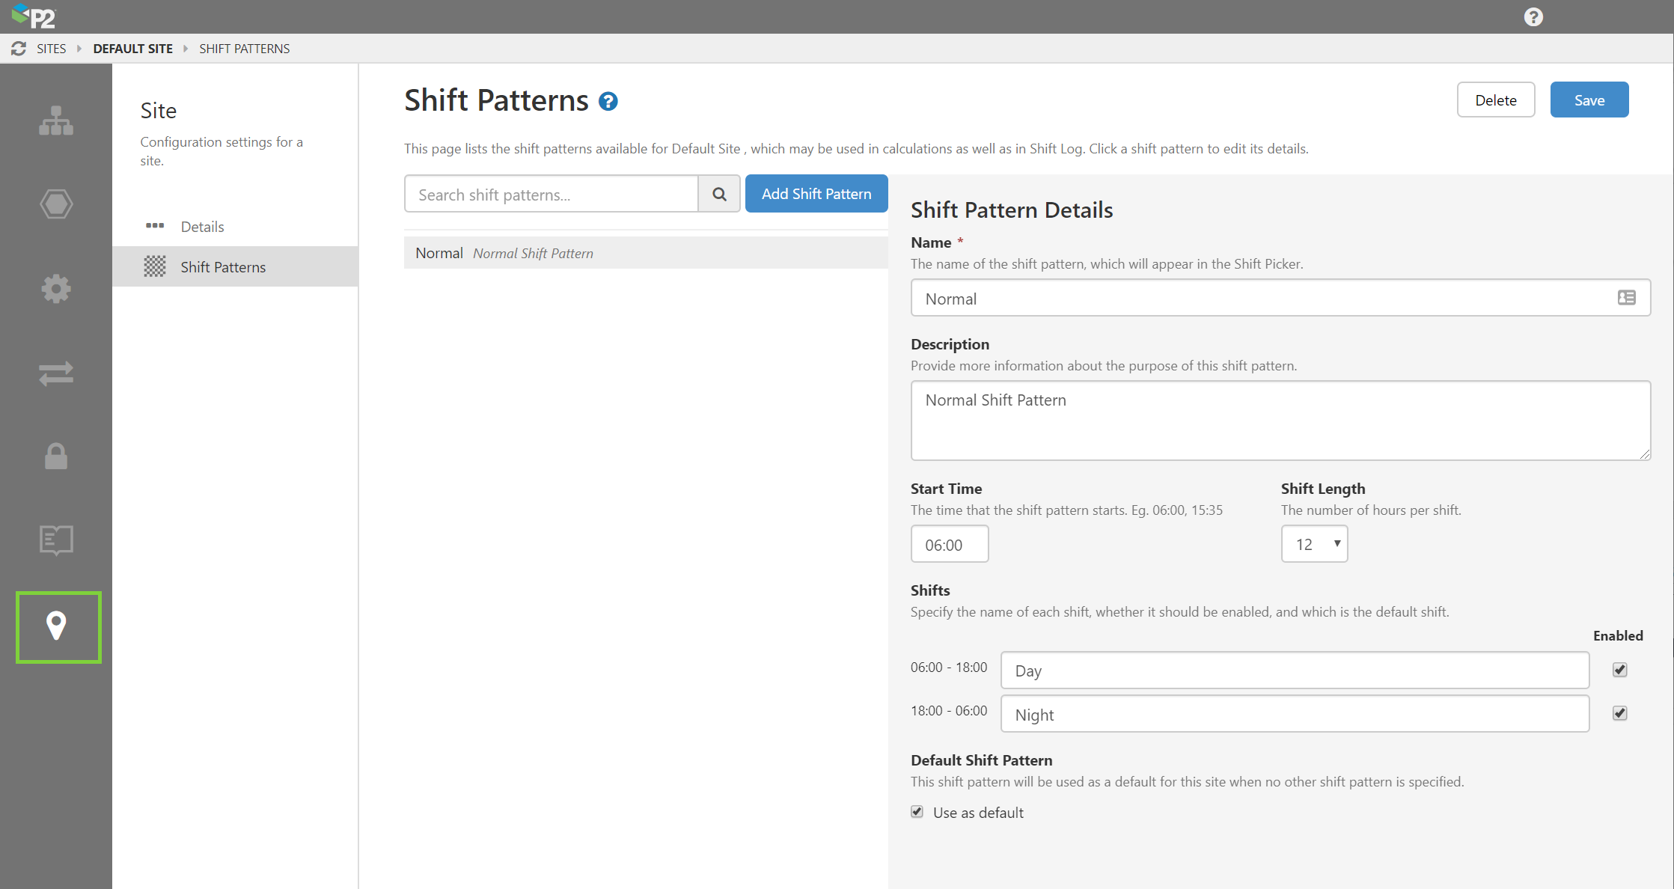The image size is (1674, 889).
Task: Click the open-book sidebar icon
Action: click(56, 540)
